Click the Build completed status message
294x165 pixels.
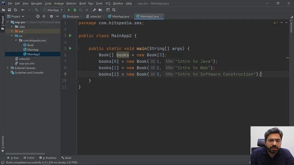pos(42,163)
